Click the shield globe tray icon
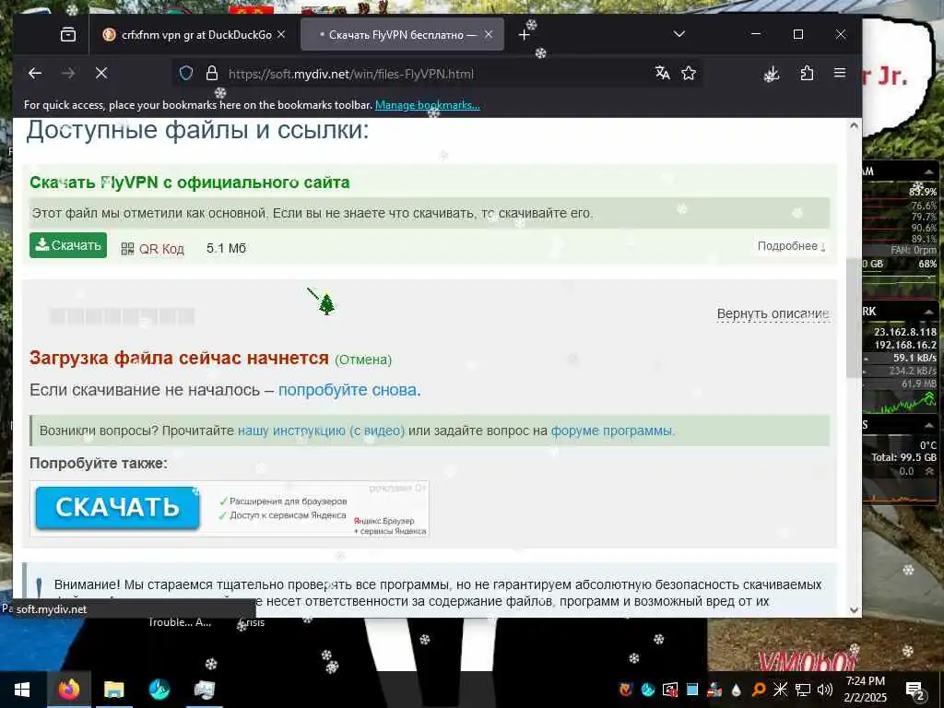Viewport: 944px width, 708px height. point(626,690)
